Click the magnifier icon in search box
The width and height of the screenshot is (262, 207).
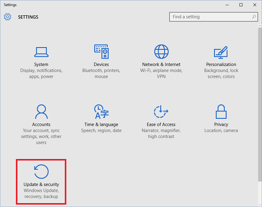point(254,17)
